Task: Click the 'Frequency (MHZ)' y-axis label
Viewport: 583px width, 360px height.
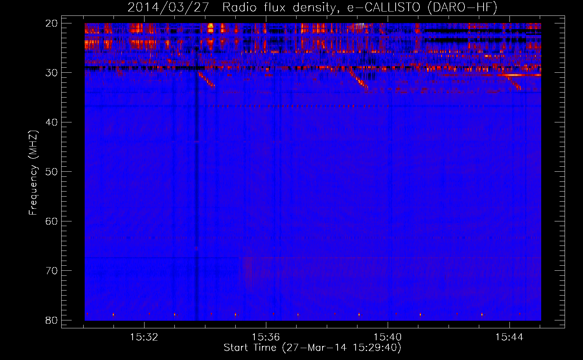Action: click(33, 173)
